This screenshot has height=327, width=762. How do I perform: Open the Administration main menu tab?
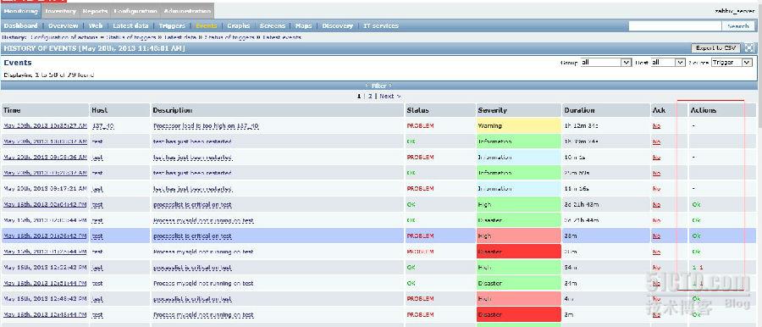pos(187,11)
